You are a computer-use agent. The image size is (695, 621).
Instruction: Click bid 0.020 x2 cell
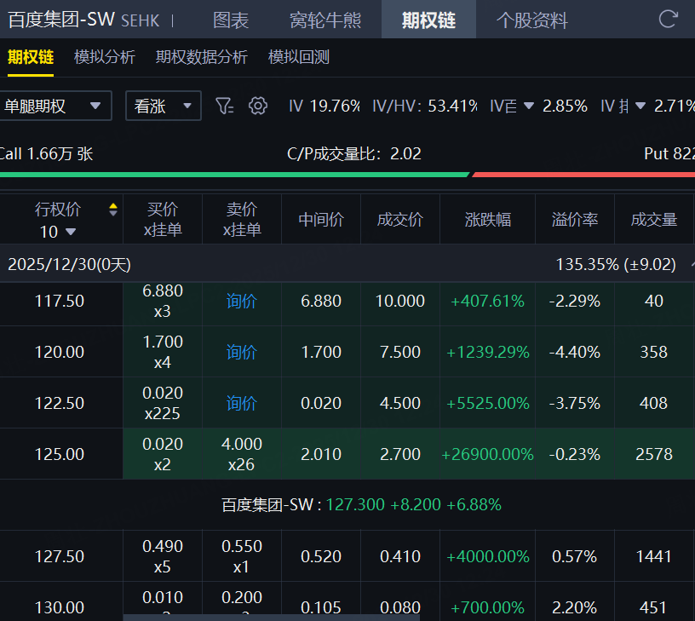163,454
